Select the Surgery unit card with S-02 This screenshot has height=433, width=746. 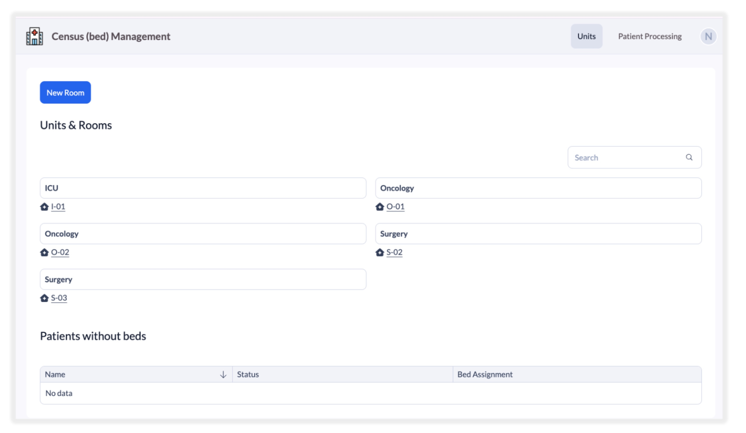(x=539, y=233)
